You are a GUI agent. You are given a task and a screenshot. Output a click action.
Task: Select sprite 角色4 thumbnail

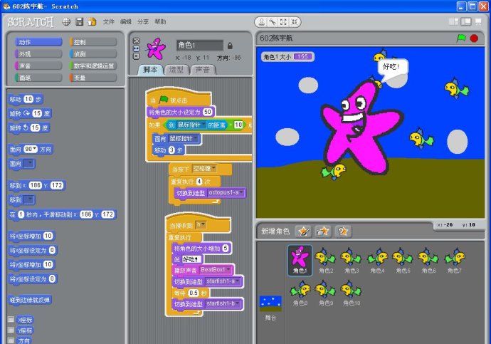coord(377,260)
